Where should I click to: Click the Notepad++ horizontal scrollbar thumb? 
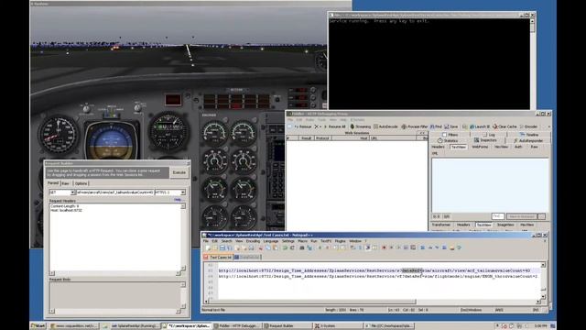tap(313, 302)
